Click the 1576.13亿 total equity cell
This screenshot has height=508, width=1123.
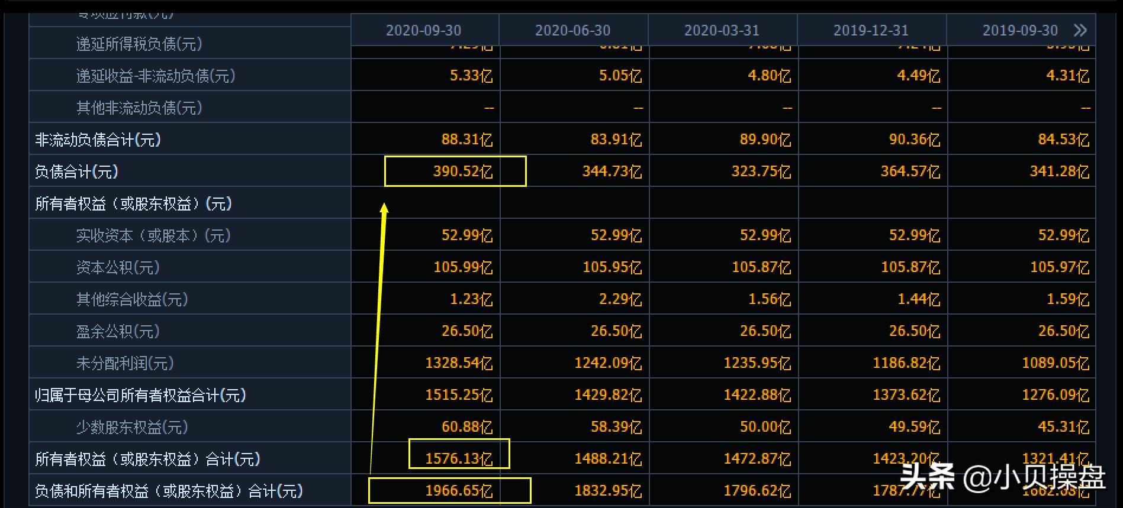[459, 459]
